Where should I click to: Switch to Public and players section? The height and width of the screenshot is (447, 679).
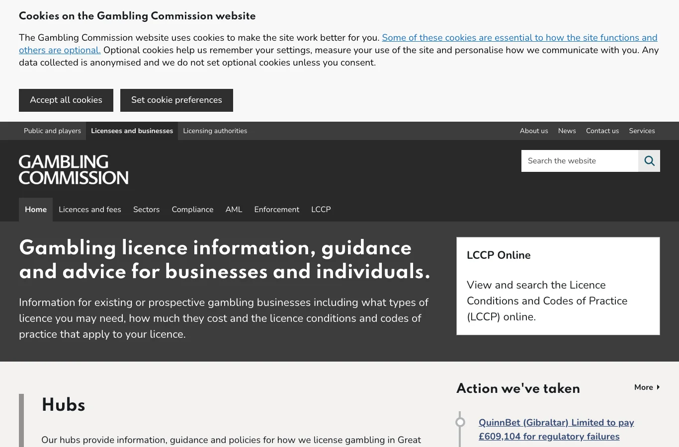[52, 131]
